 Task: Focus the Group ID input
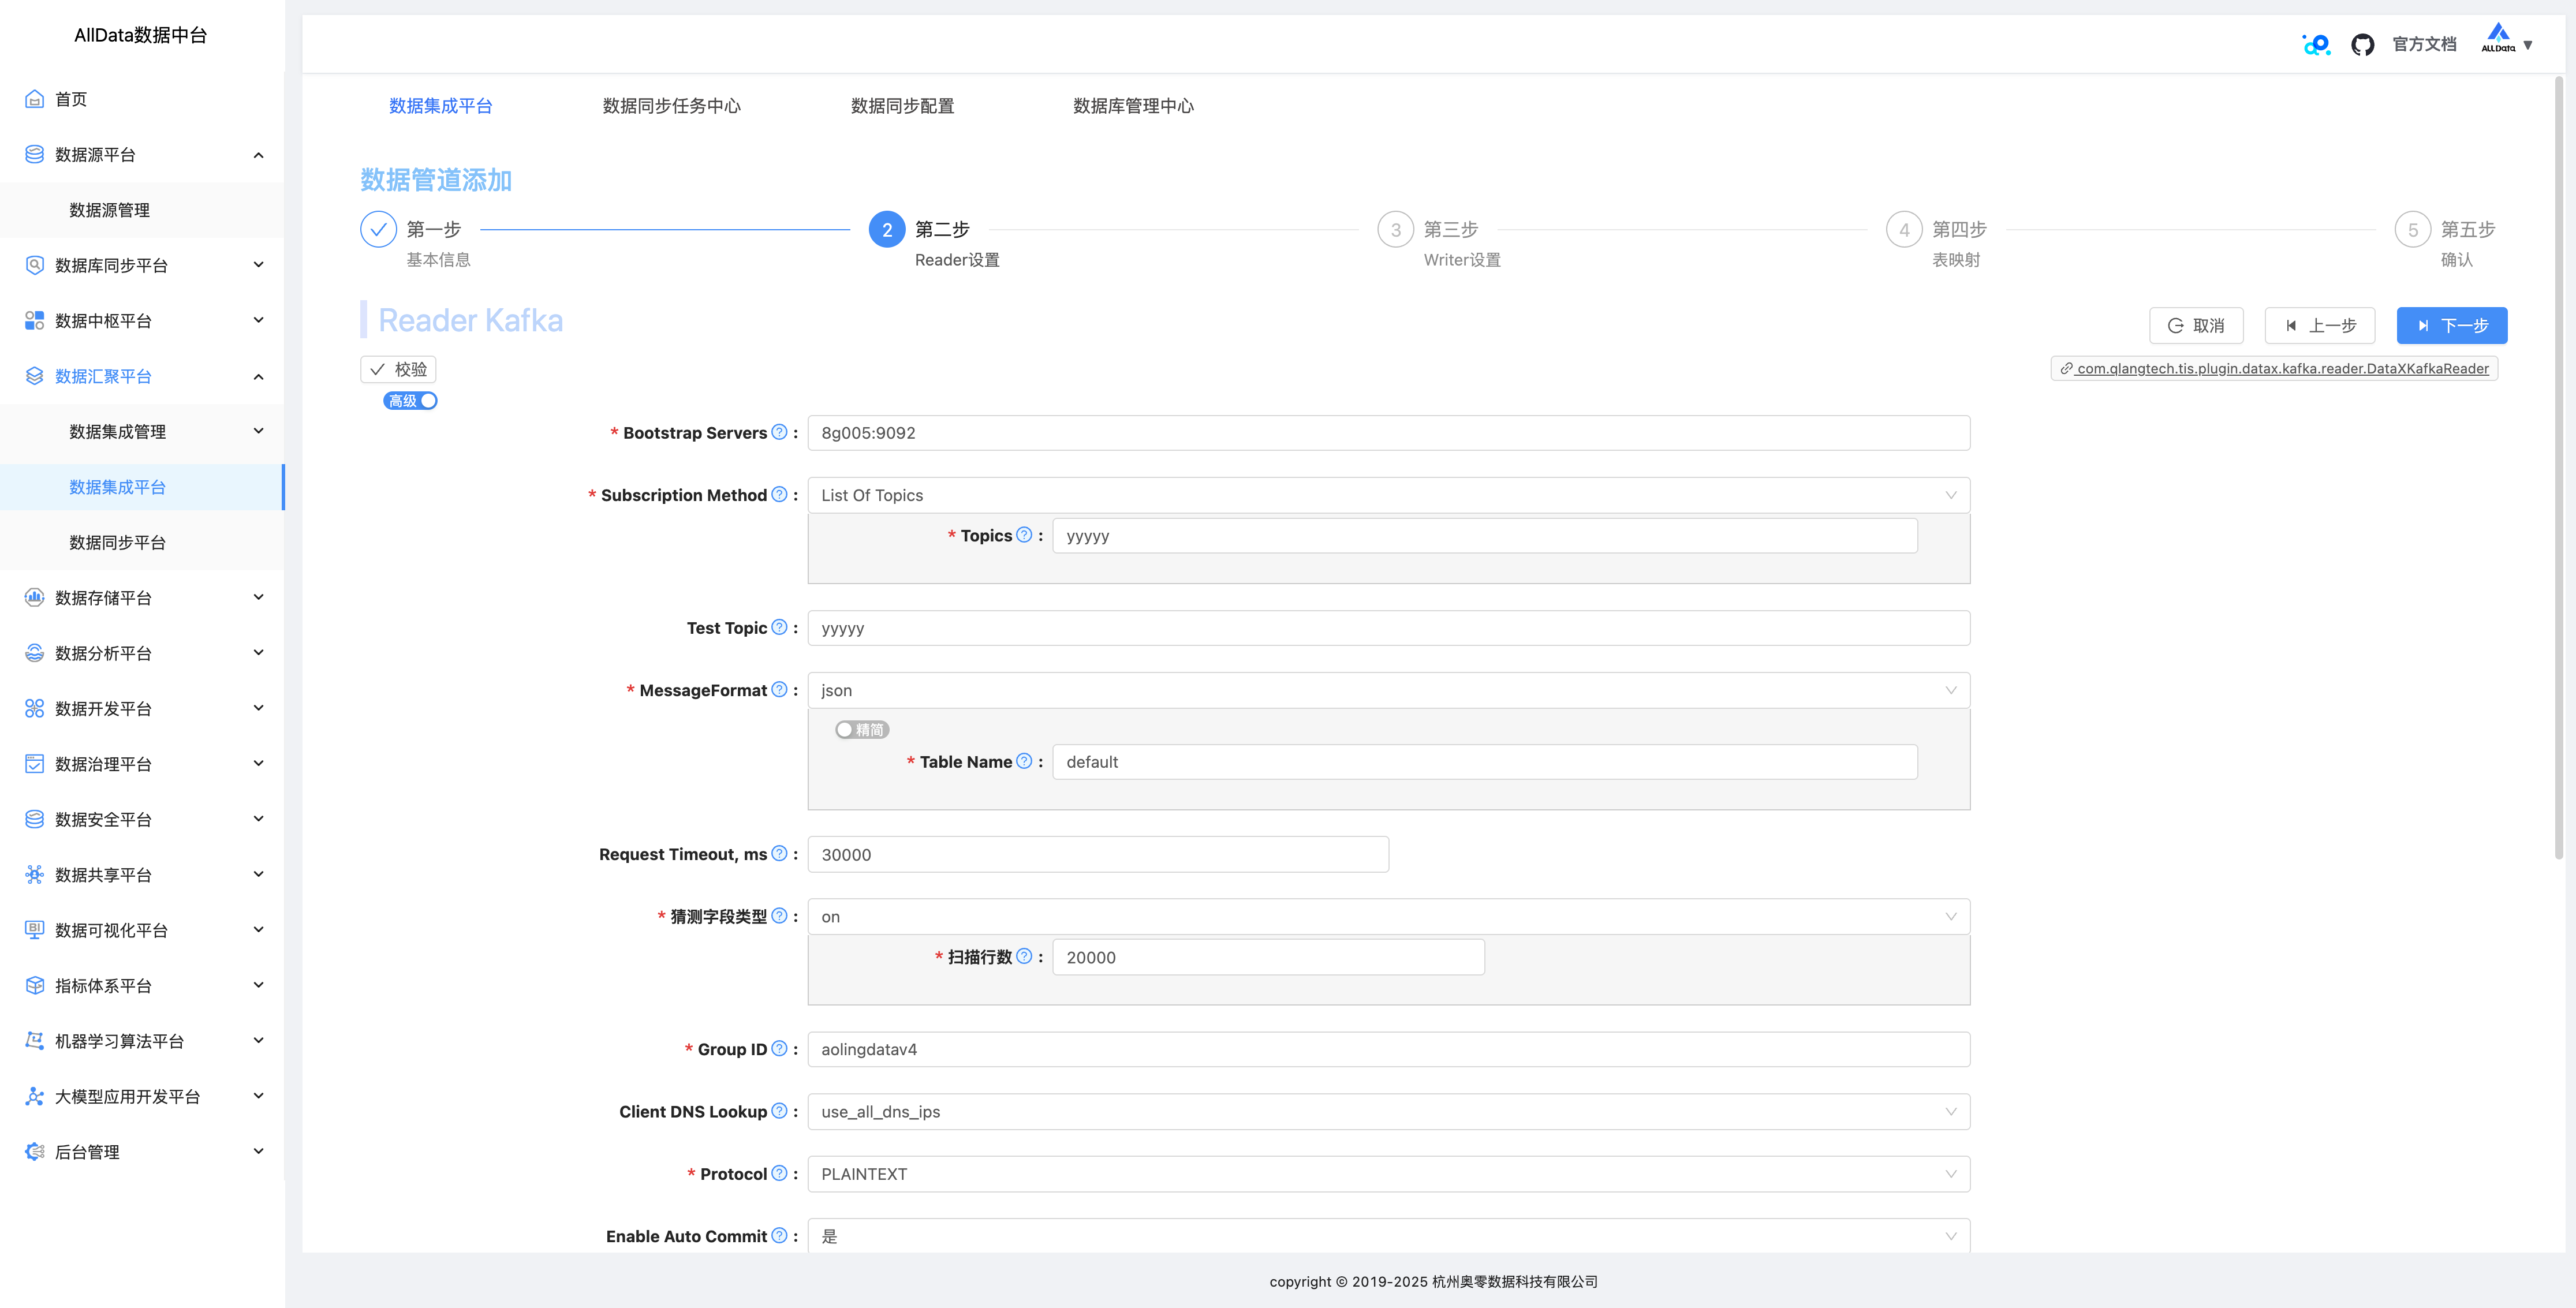click(x=1388, y=1049)
